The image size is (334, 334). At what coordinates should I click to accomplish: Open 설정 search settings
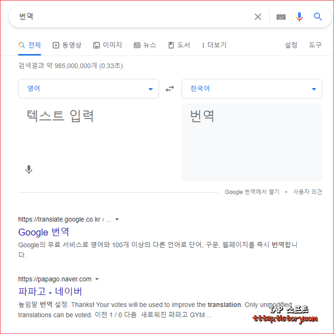[x=291, y=45]
